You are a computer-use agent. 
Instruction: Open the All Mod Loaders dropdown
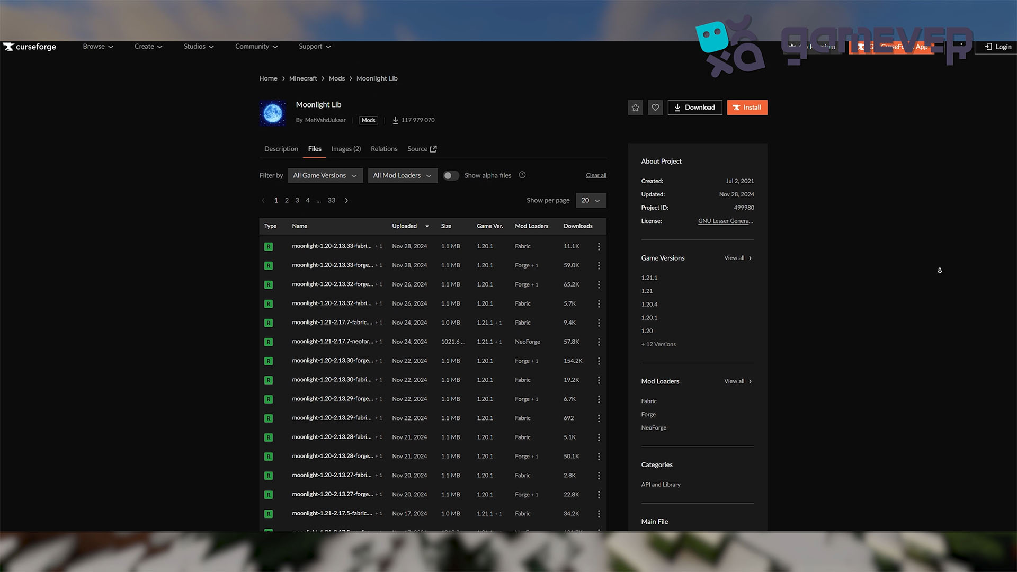tap(402, 175)
